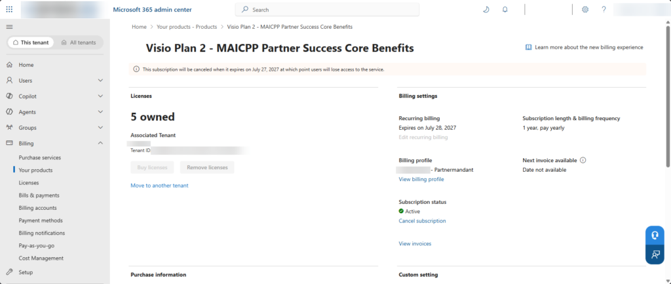This screenshot has width=671, height=284.
Task: Collapse the navigation menu hamburger icon
Action: pos(9,26)
